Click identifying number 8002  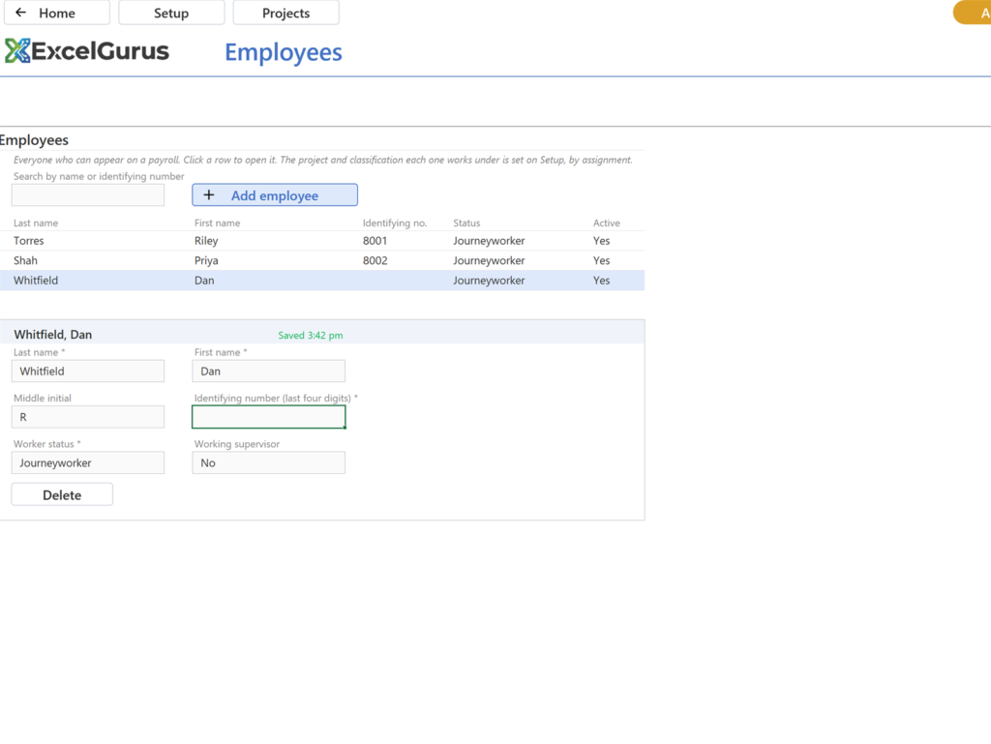coord(375,260)
